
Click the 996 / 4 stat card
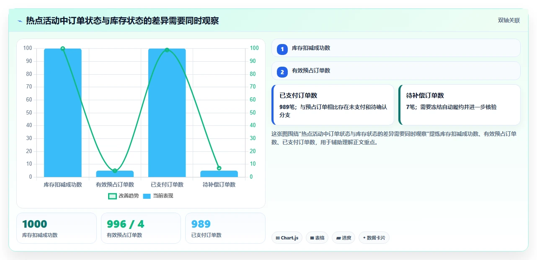[x=141, y=228]
